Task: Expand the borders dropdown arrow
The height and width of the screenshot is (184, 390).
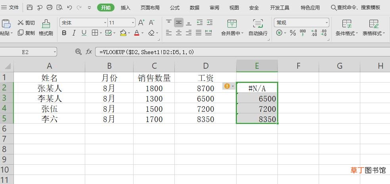Action: pos(101,33)
